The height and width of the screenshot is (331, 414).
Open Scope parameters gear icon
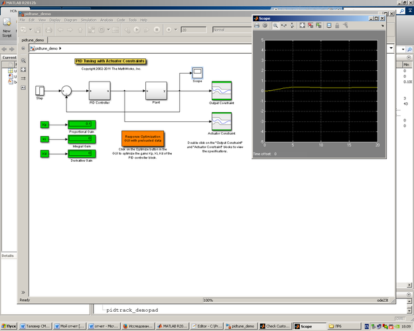pos(265,25)
